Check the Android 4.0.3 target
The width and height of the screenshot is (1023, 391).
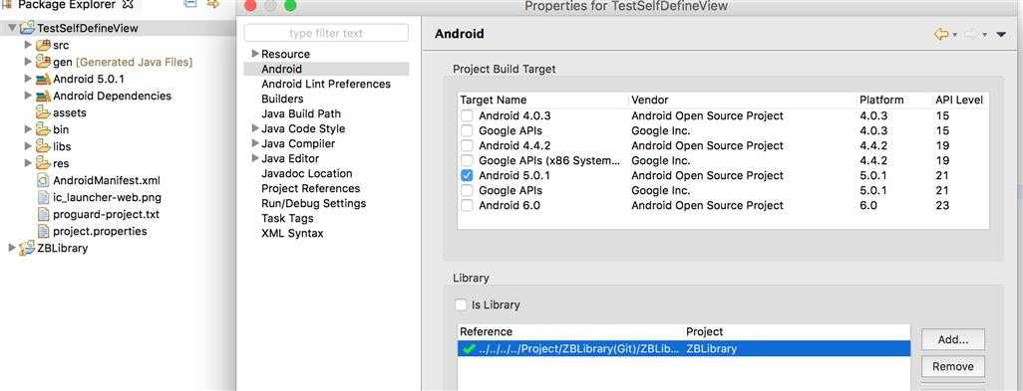click(467, 115)
